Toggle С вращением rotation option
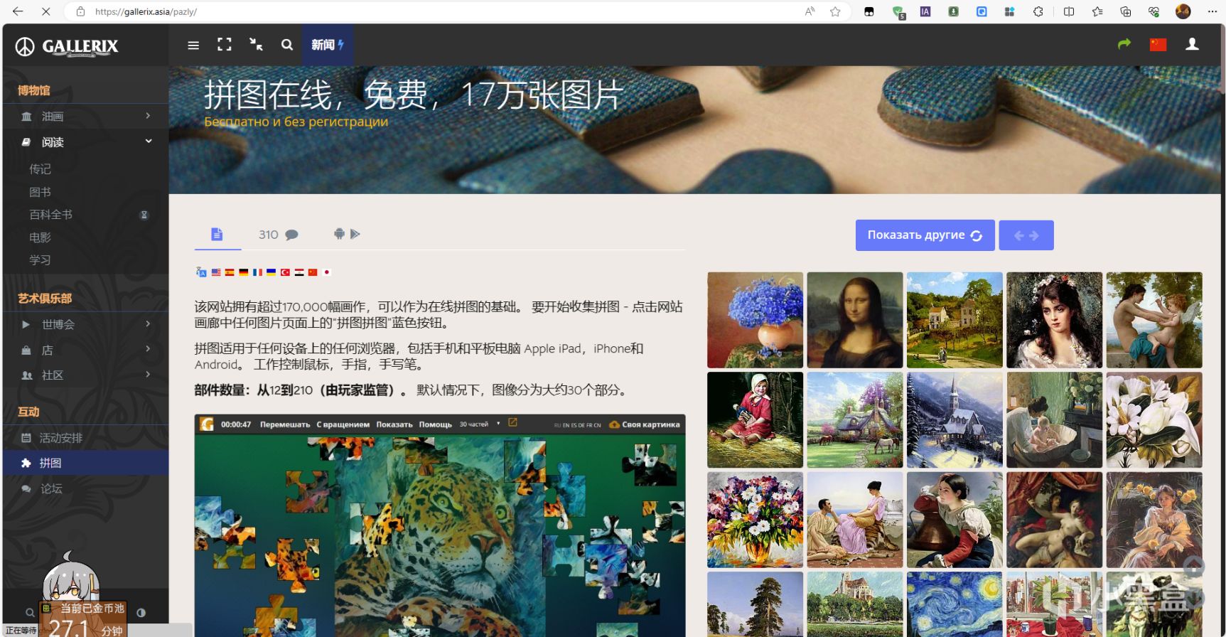Image resolution: width=1226 pixels, height=637 pixels. pyautogui.click(x=343, y=424)
